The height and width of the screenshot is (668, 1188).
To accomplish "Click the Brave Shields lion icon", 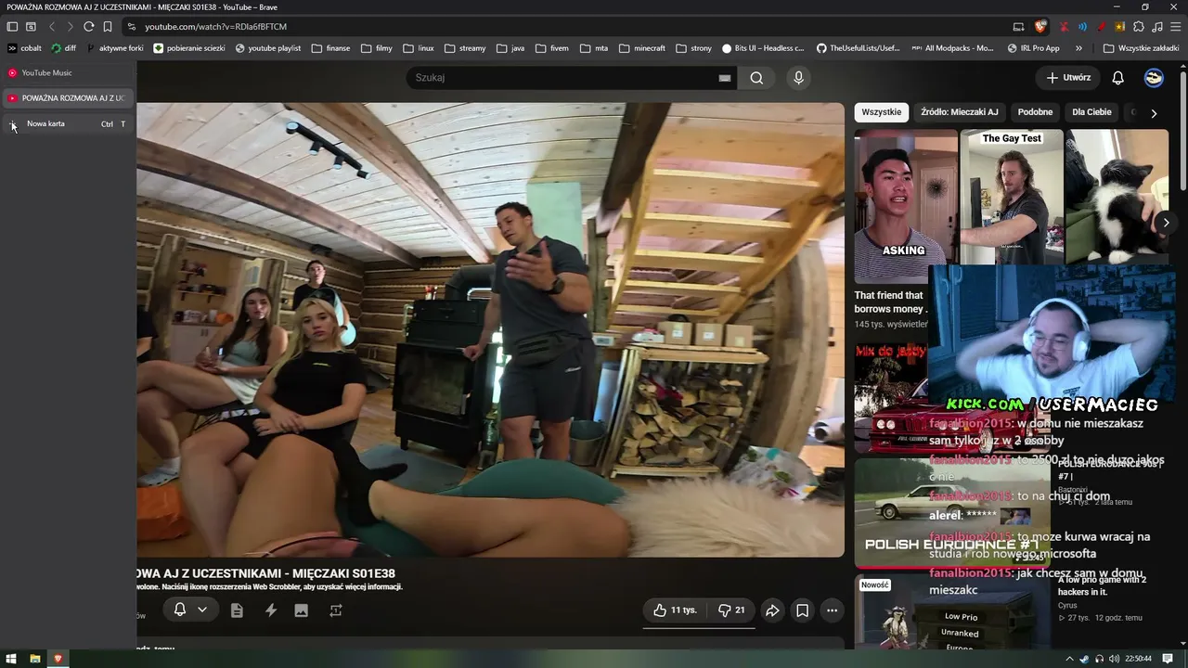I will [1040, 27].
